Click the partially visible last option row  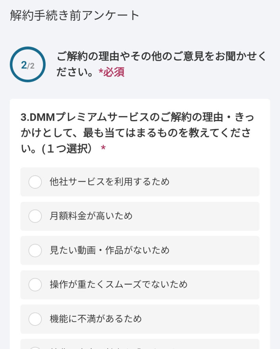[x=140, y=344]
